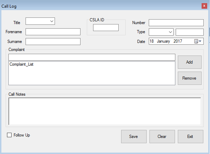Click the Add complaint button
This screenshot has height=154, width=210.
tap(190, 62)
